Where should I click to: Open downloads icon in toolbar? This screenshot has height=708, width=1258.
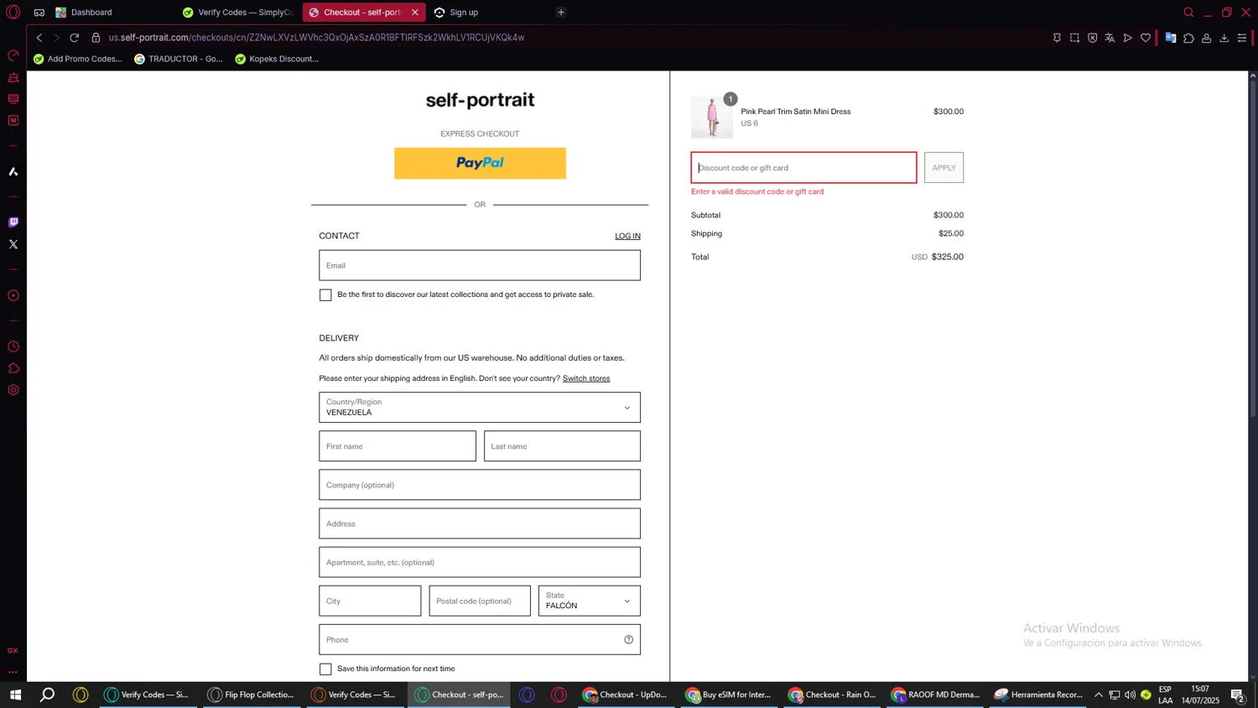(x=1224, y=38)
